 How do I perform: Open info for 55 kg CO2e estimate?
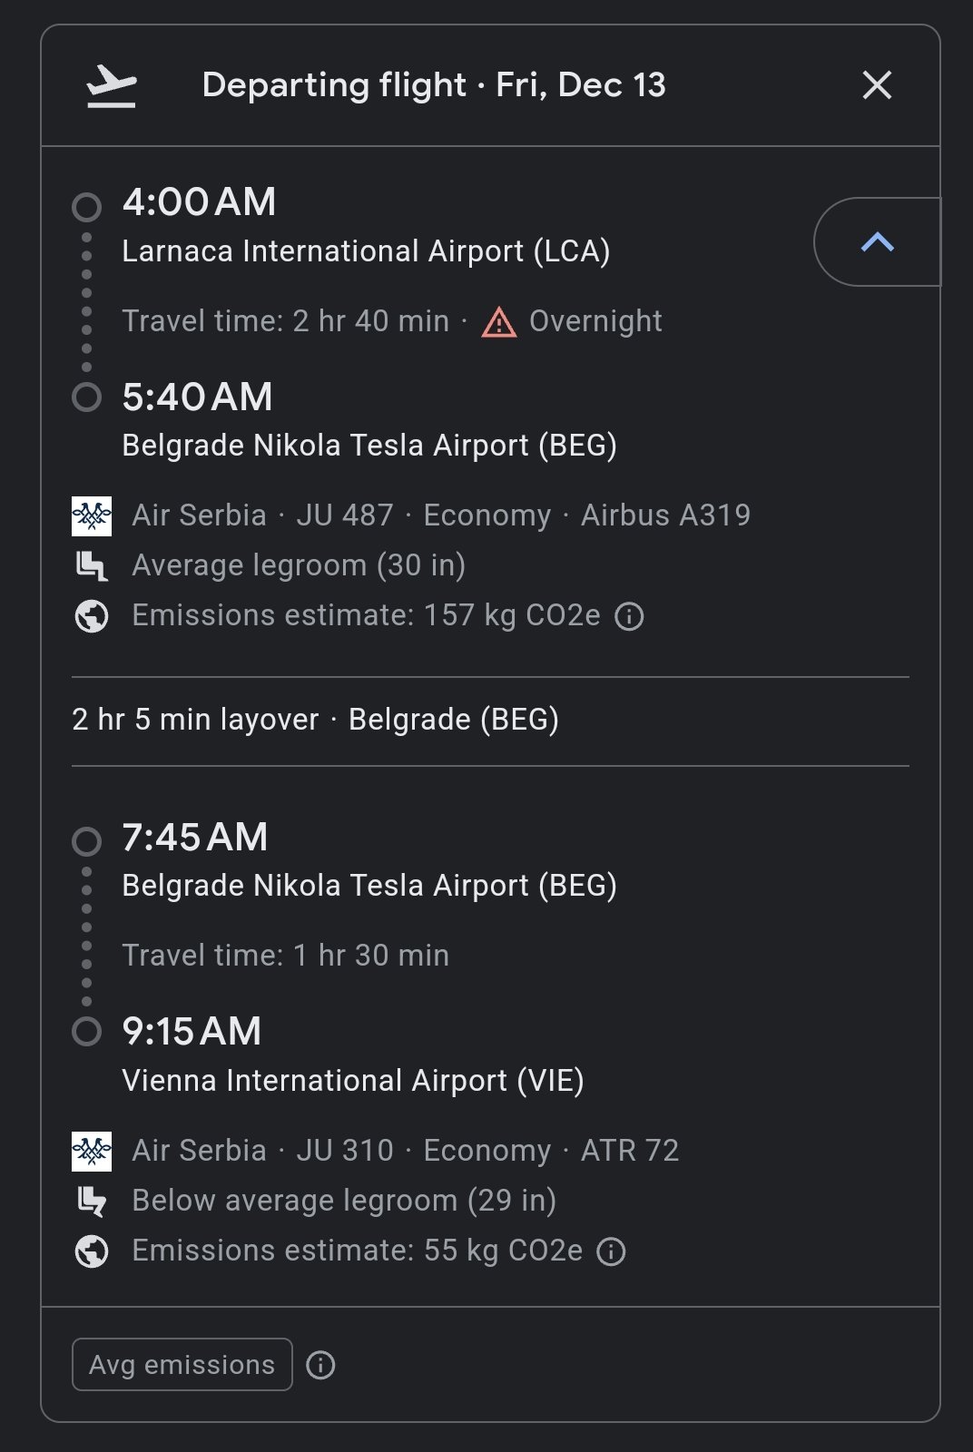(611, 1252)
